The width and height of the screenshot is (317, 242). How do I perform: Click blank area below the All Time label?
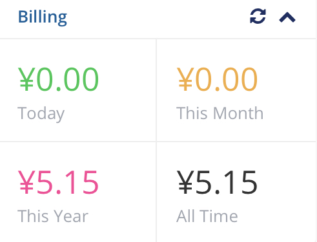tap(236, 234)
